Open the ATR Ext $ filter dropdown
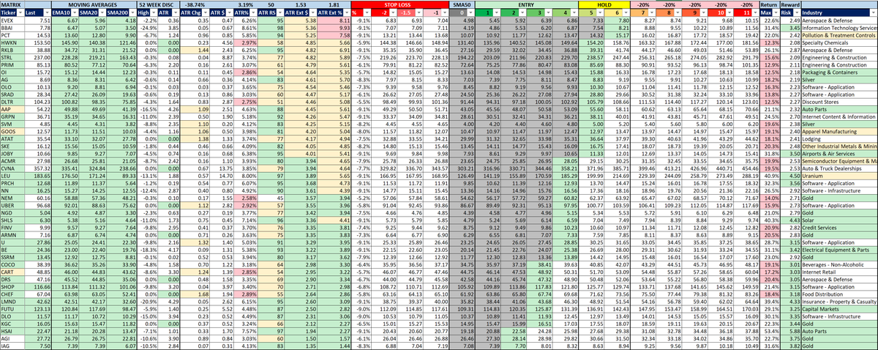 312,13
